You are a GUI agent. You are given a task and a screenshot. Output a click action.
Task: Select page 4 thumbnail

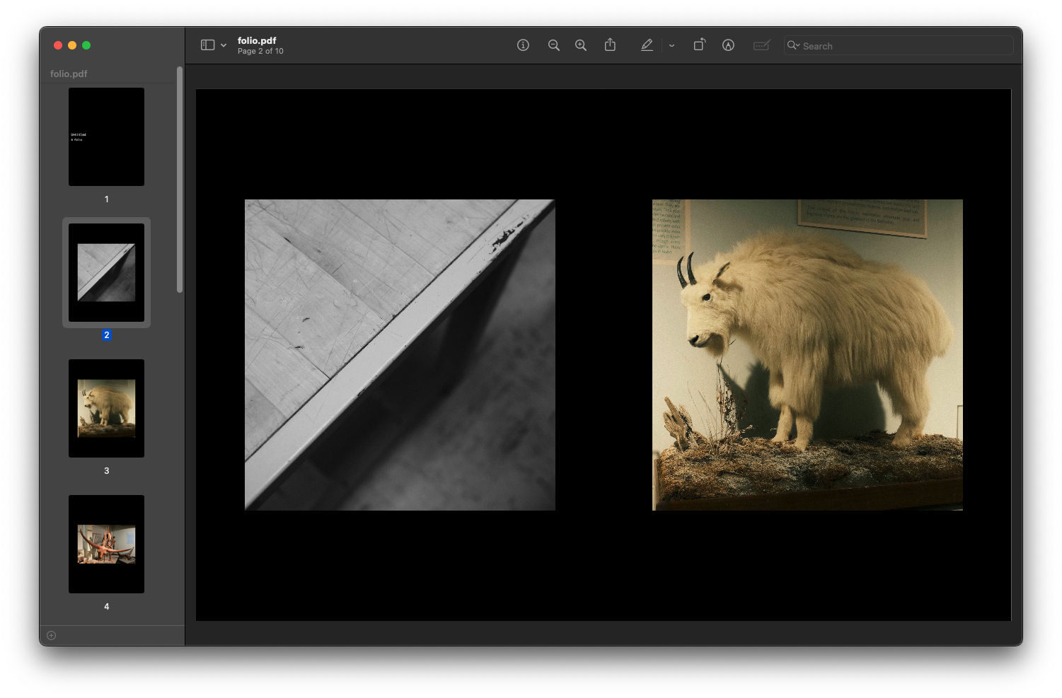106,544
